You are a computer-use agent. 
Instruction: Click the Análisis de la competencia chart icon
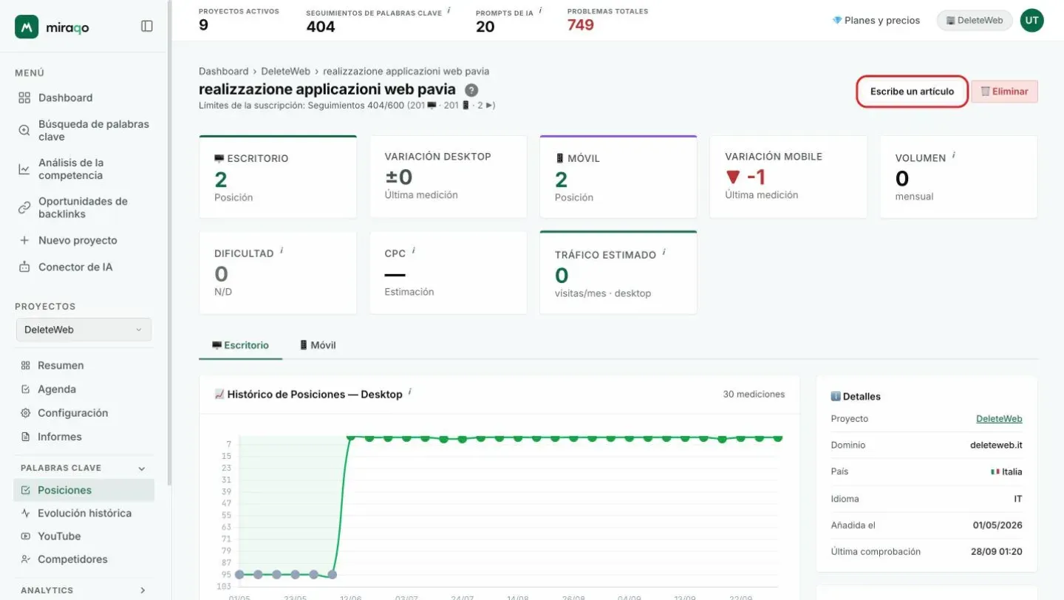[x=24, y=169]
